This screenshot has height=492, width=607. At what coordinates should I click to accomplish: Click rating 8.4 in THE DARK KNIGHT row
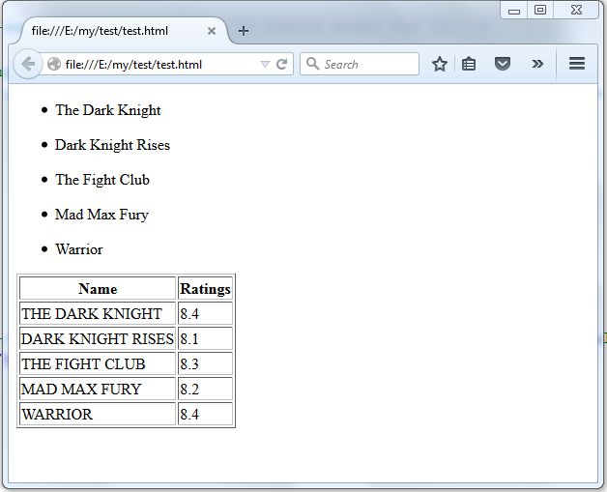coord(205,313)
